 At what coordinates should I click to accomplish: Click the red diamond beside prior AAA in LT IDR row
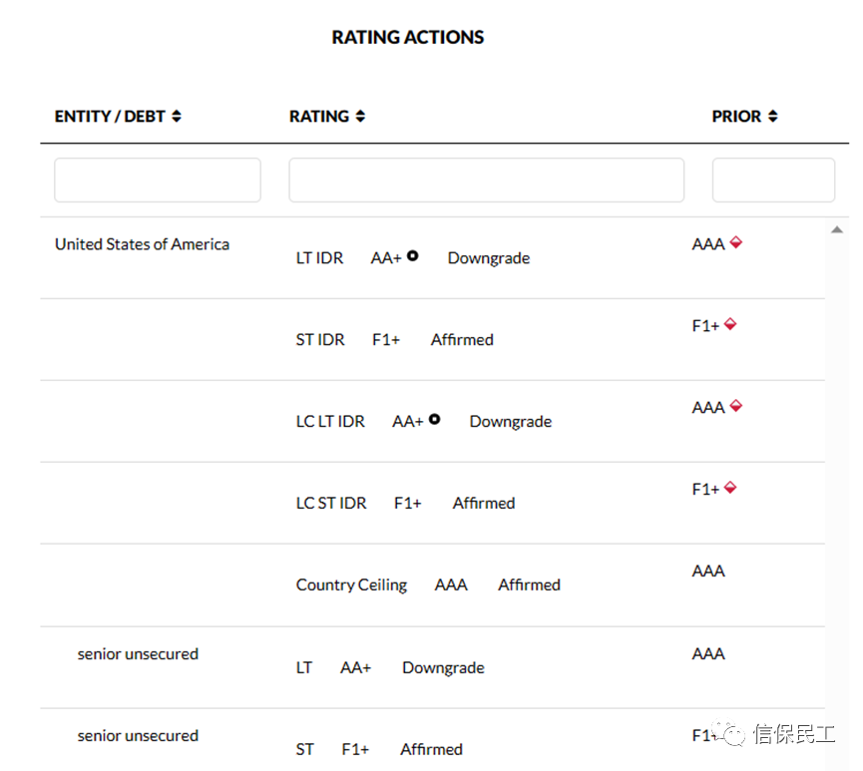pos(736,242)
